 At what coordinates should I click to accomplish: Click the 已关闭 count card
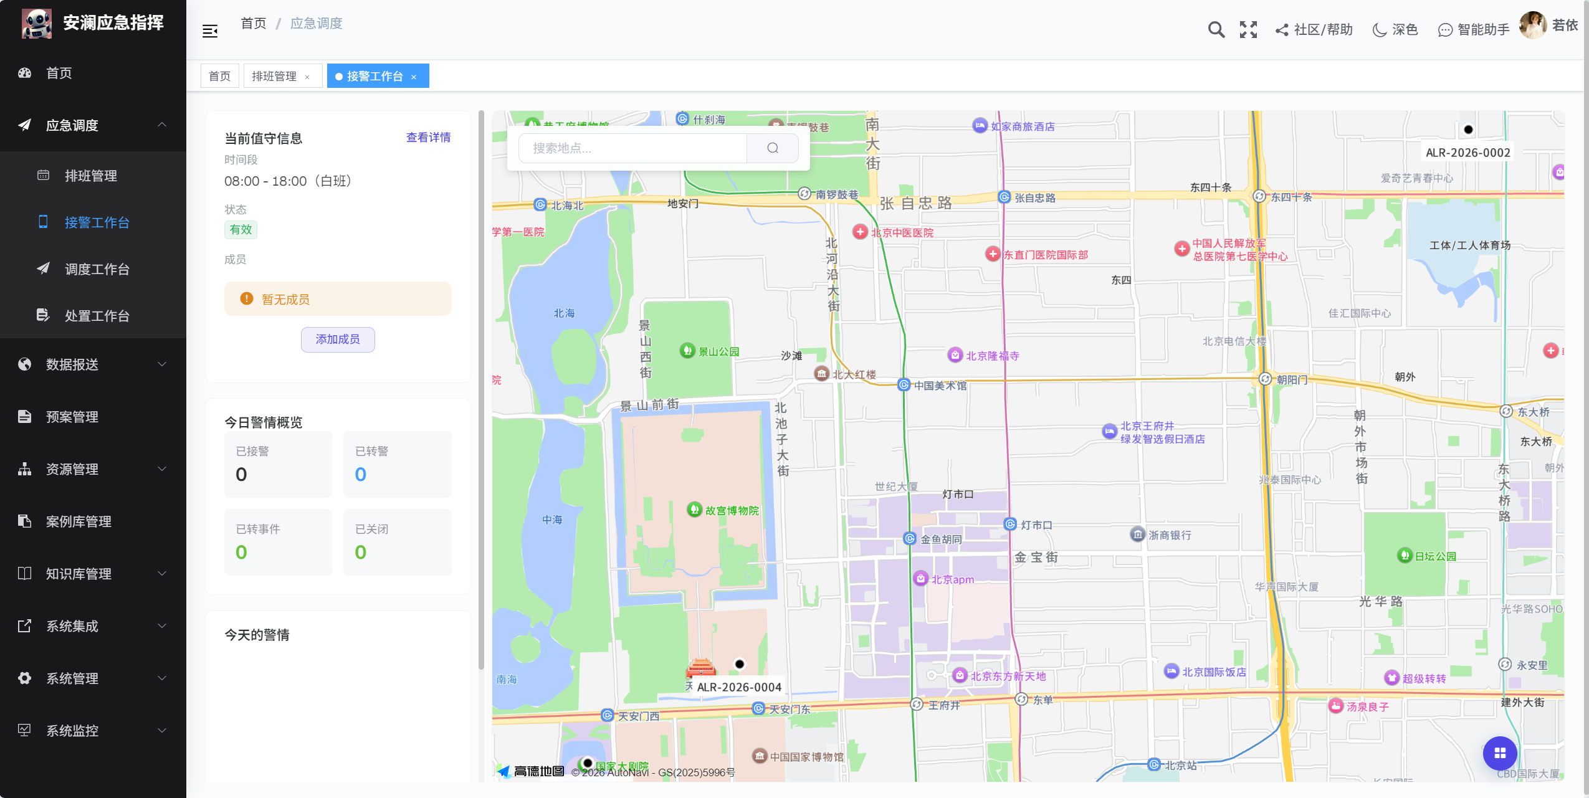pyautogui.click(x=397, y=542)
